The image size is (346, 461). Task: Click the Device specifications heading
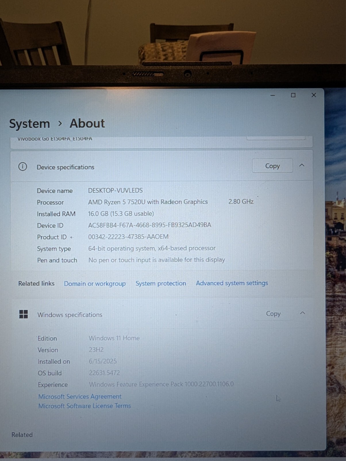click(66, 167)
